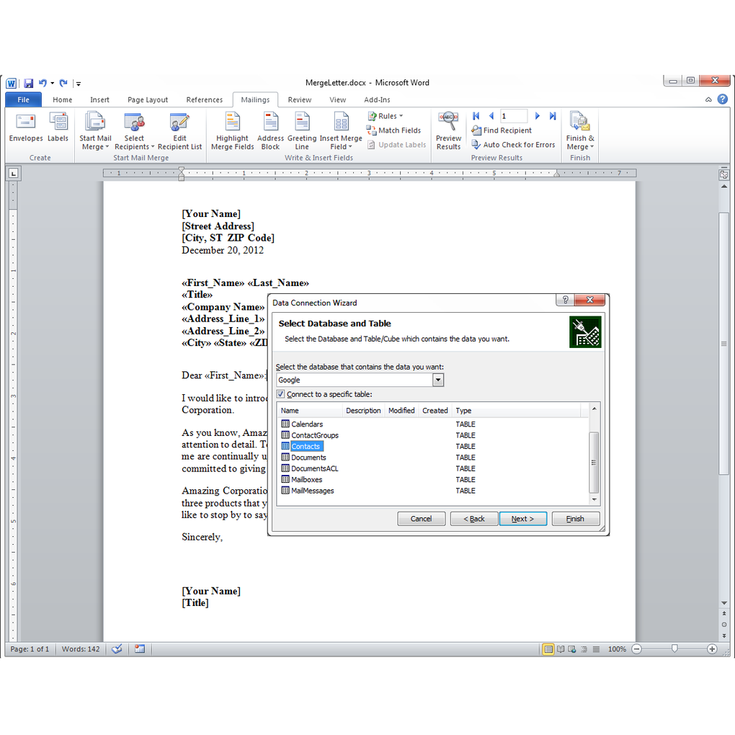Select the Mailboxes table row

coord(432,479)
